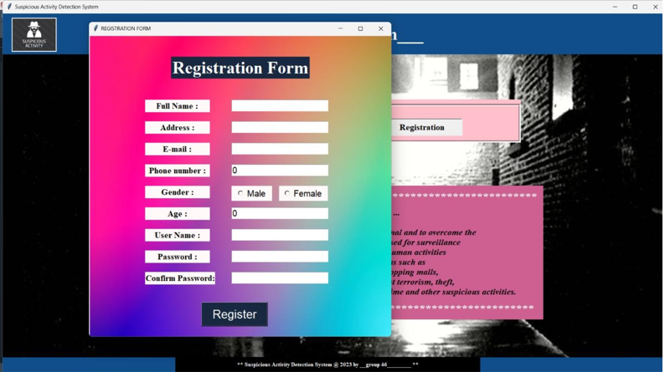Screen dimensions: 665x372
Task: Minimize the Registration Form window
Action: (341, 28)
